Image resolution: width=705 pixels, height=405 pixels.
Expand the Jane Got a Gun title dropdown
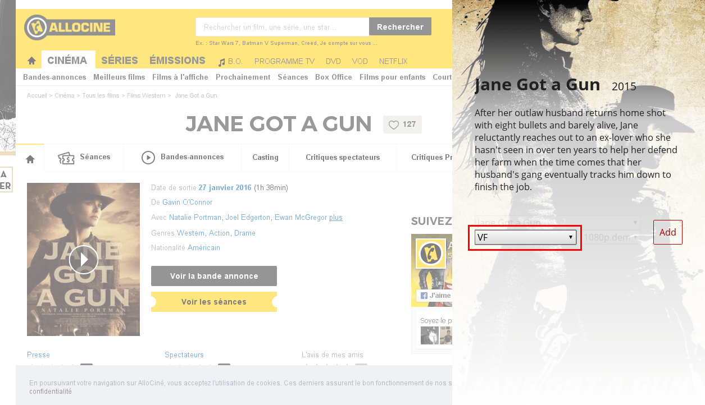pos(557,223)
